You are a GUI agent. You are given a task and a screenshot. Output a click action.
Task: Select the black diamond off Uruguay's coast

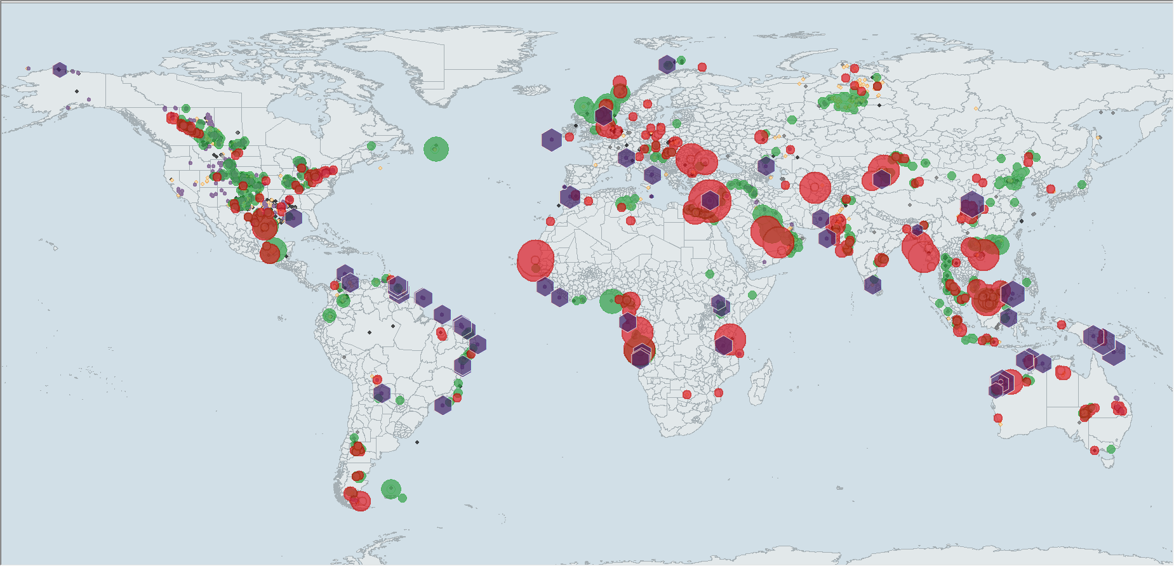pyautogui.click(x=417, y=442)
